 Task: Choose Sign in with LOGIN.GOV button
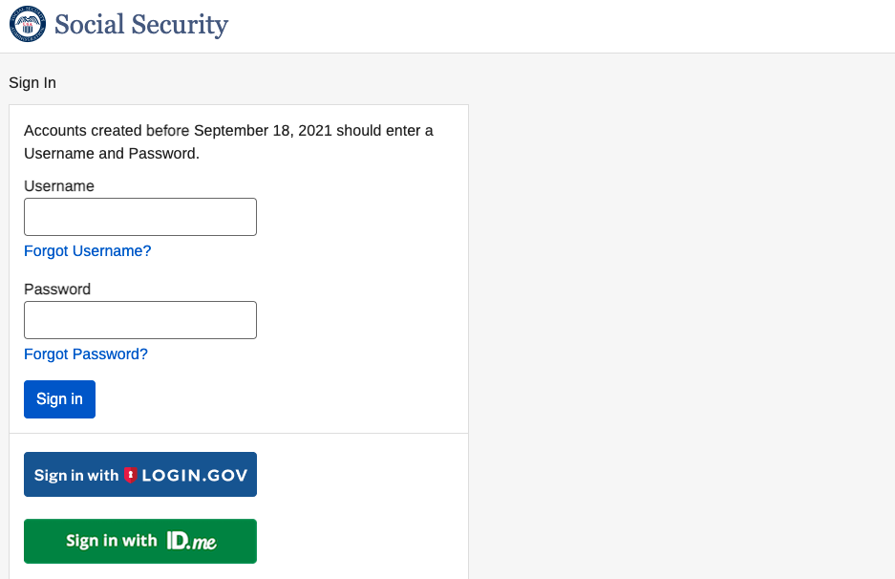pyautogui.click(x=140, y=475)
